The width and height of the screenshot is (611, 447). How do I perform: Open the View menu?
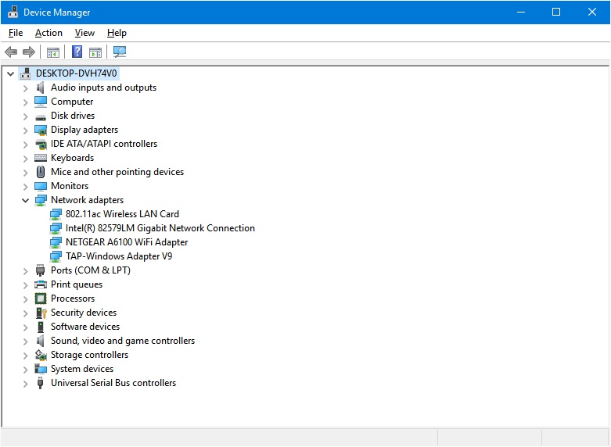coord(84,33)
